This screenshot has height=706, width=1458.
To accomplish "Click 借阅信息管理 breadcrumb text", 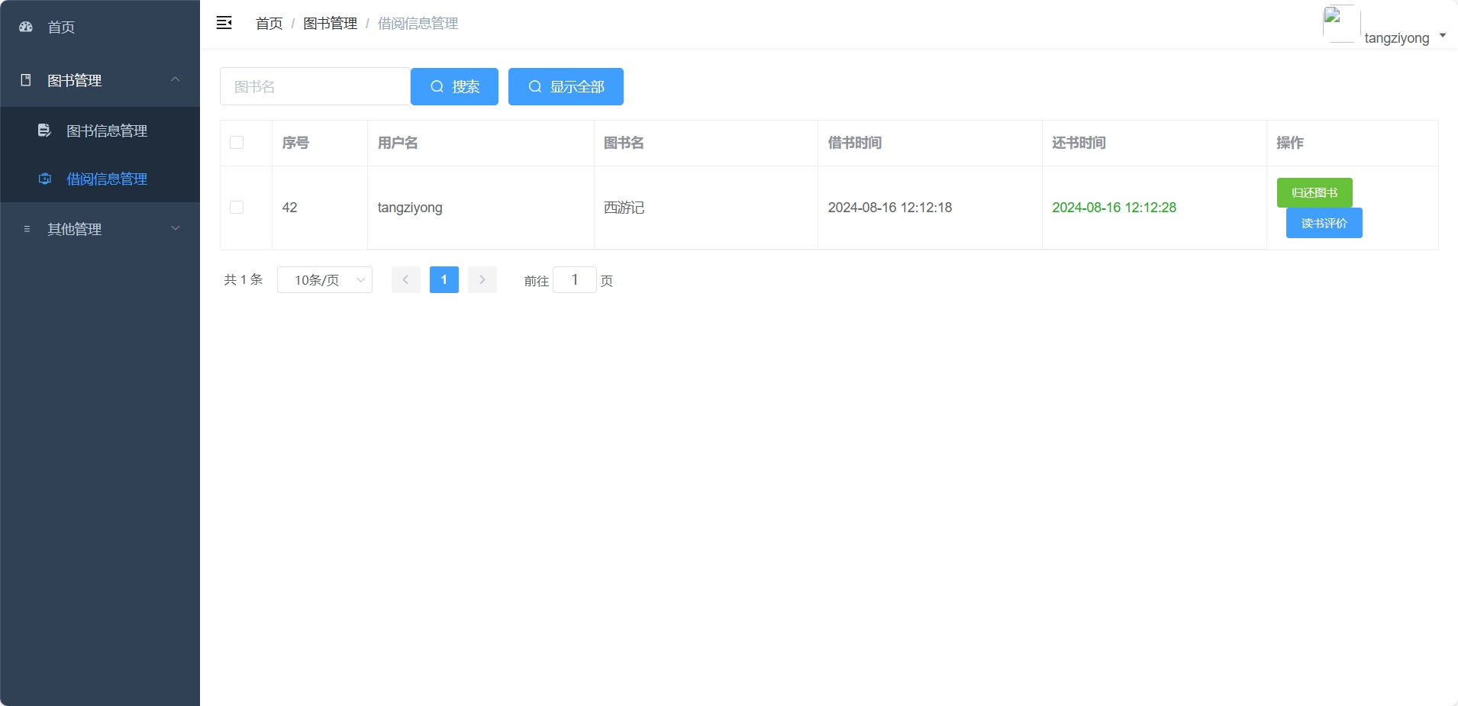I will pos(418,24).
